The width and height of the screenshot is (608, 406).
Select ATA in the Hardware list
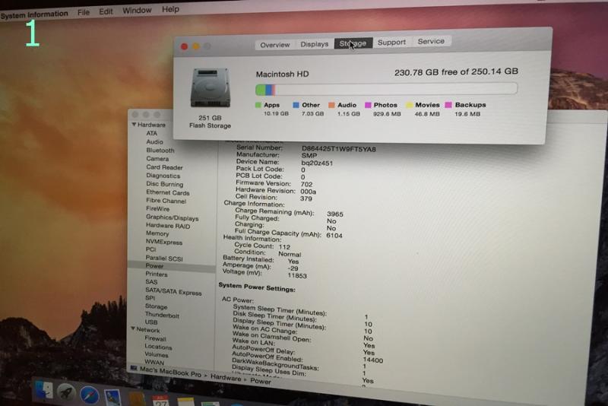point(151,133)
